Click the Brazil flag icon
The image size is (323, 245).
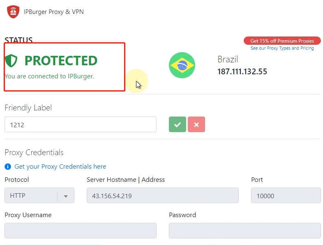click(x=182, y=65)
